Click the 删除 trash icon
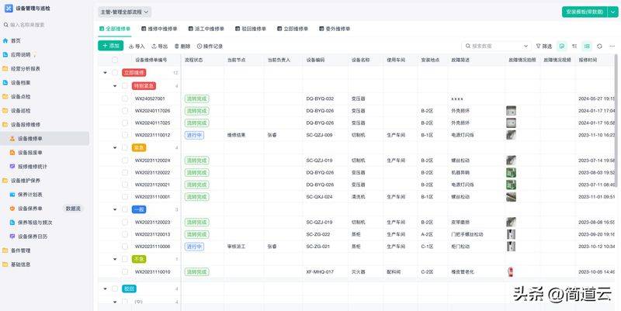621x311 pixels. (x=182, y=47)
